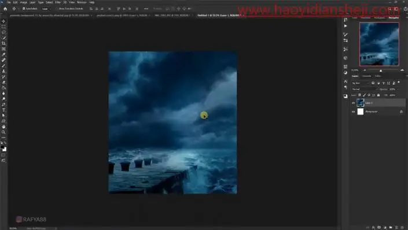Click the Navigator zoom slider handle
The width and height of the screenshot is (408, 230).
[381, 71]
